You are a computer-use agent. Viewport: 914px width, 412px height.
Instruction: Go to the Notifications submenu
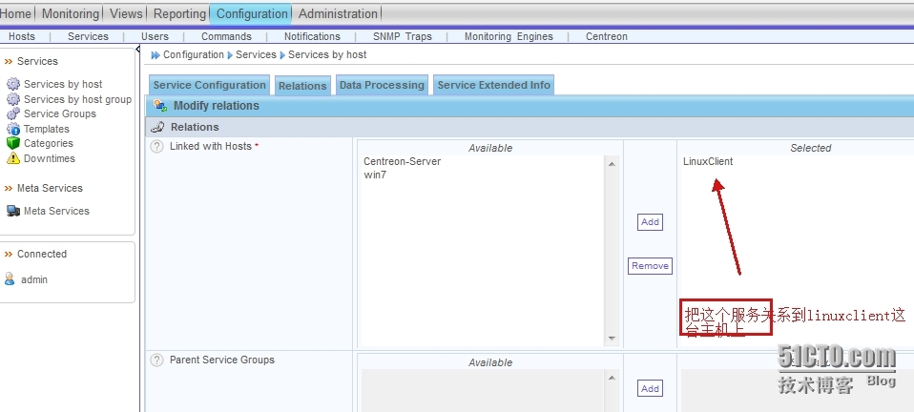tap(312, 36)
